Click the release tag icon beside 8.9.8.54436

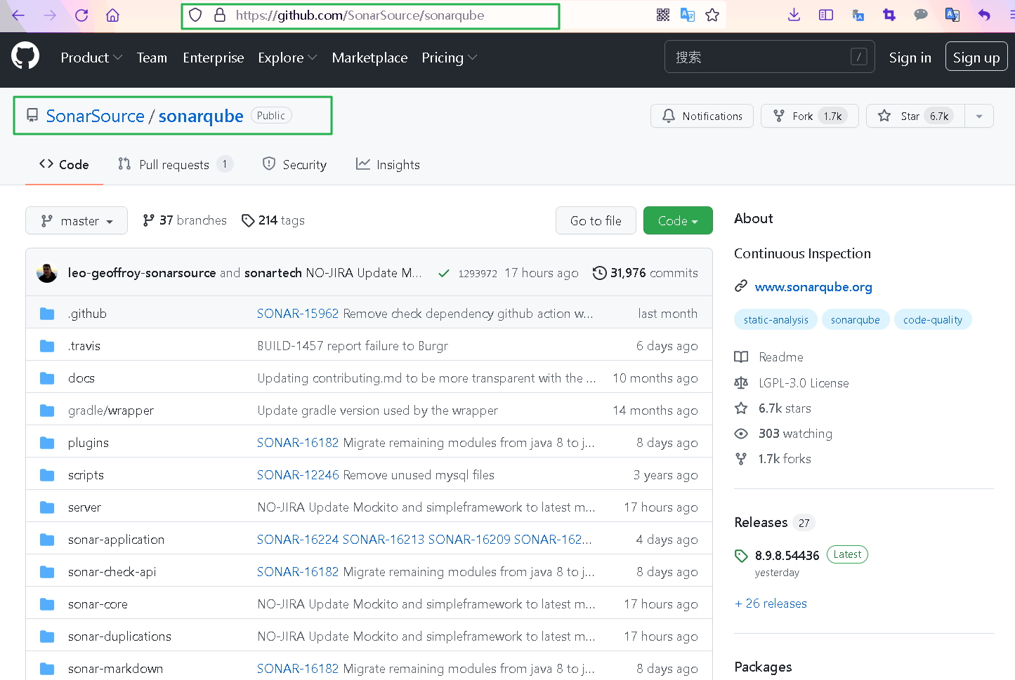pyautogui.click(x=741, y=556)
